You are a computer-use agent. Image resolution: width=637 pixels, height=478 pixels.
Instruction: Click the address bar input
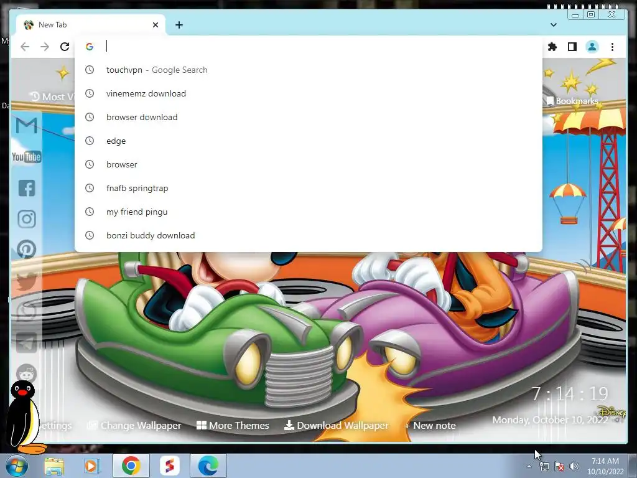[x=309, y=46]
